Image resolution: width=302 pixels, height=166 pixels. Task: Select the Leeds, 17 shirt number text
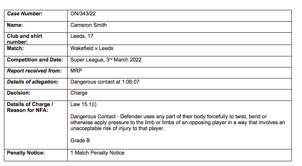(82, 36)
